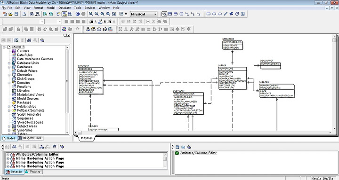Select the pointer Select tool

pos(164,14)
